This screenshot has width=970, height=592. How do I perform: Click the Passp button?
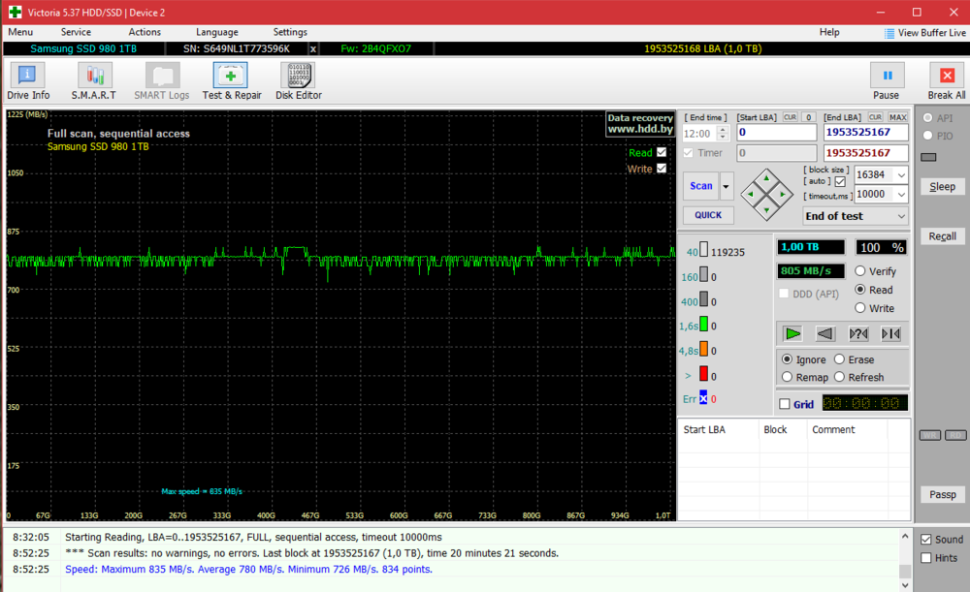pyautogui.click(x=942, y=495)
